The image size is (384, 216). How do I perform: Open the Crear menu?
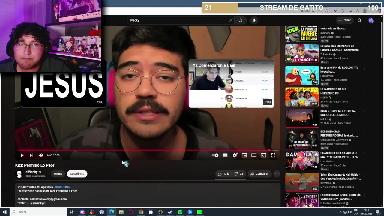pos(344,20)
